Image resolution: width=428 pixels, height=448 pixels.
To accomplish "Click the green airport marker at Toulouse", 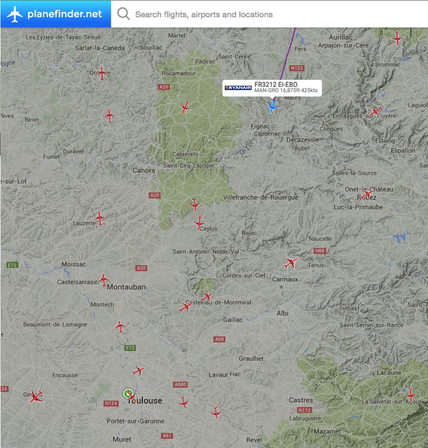I will coord(128,393).
